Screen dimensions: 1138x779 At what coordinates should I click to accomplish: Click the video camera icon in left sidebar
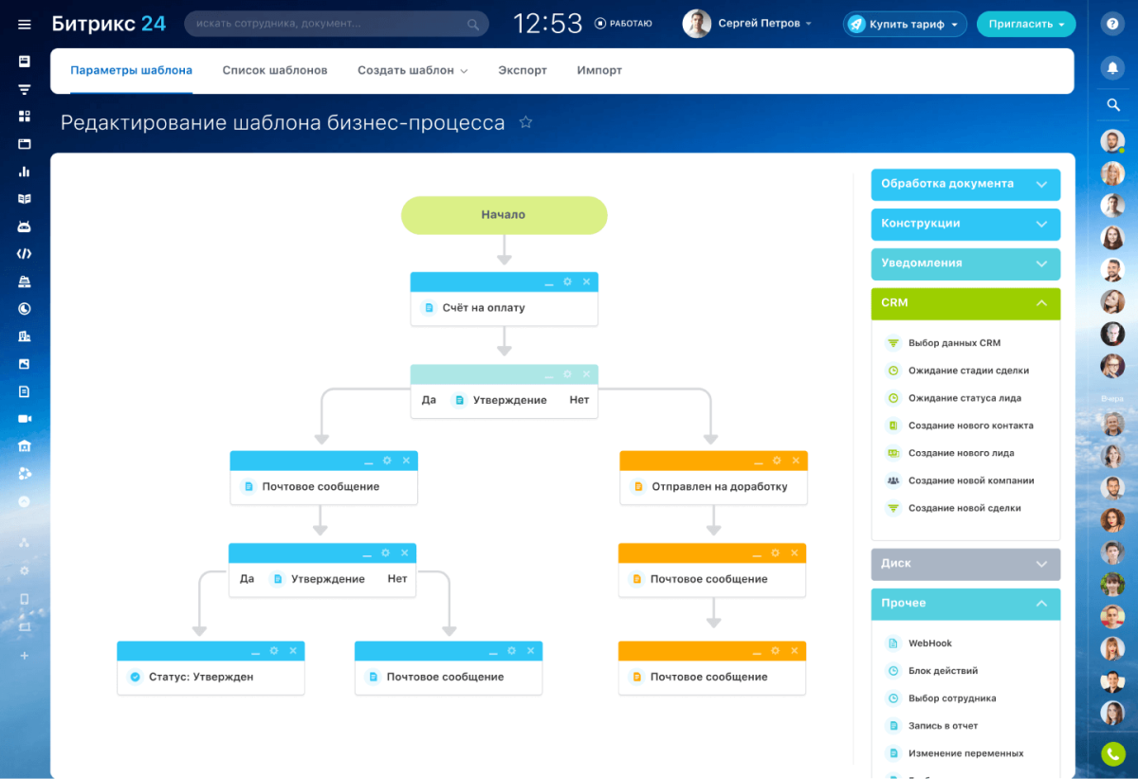(x=24, y=418)
